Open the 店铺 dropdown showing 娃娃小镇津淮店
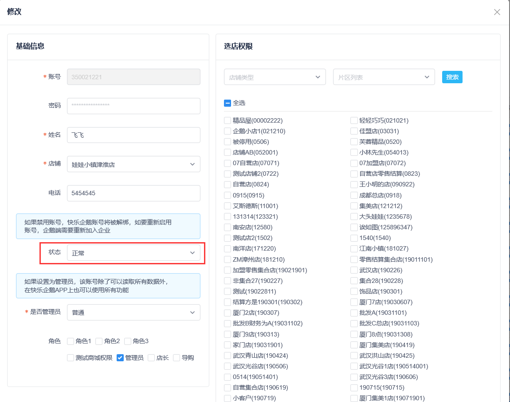 pyautogui.click(x=133, y=164)
